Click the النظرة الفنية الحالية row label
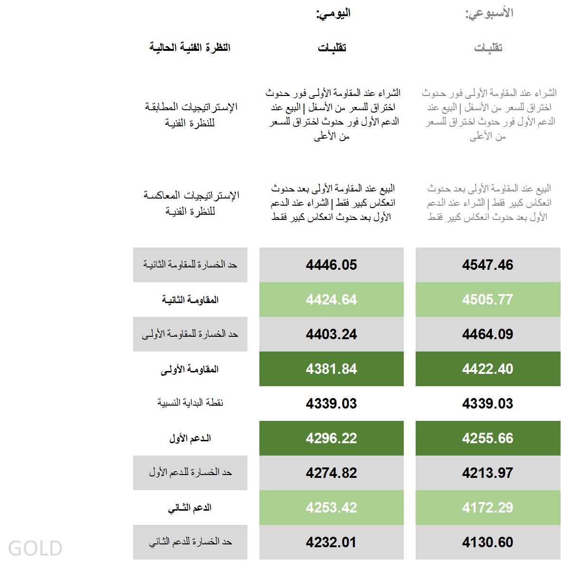Viewport: 561px width, 561px height. [x=190, y=48]
